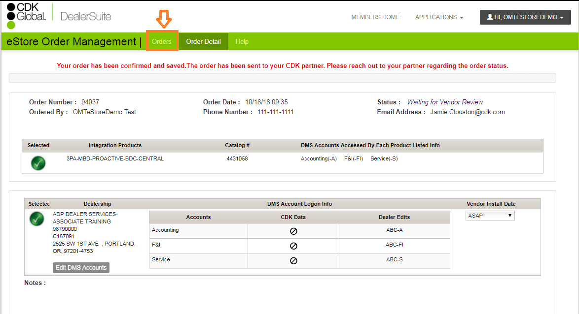Select the Orders tab
Viewport: 579px width, 314px height.
point(162,41)
